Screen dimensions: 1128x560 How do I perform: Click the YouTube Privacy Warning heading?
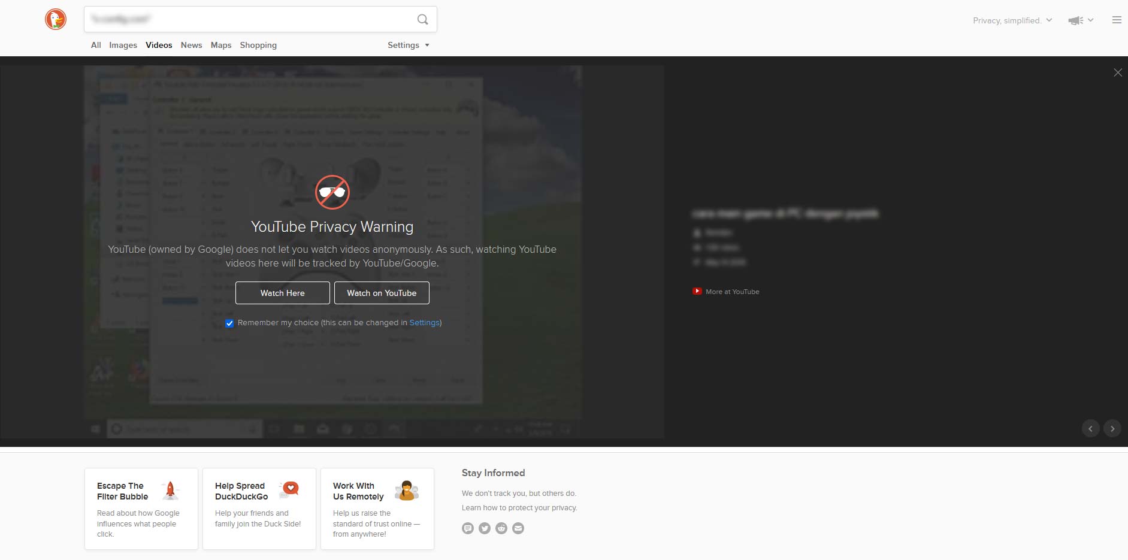pyautogui.click(x=332, y=227)
